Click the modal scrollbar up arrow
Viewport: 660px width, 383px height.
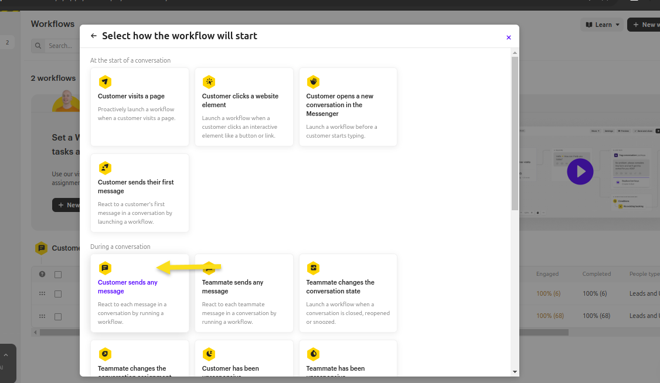(515, 53)
